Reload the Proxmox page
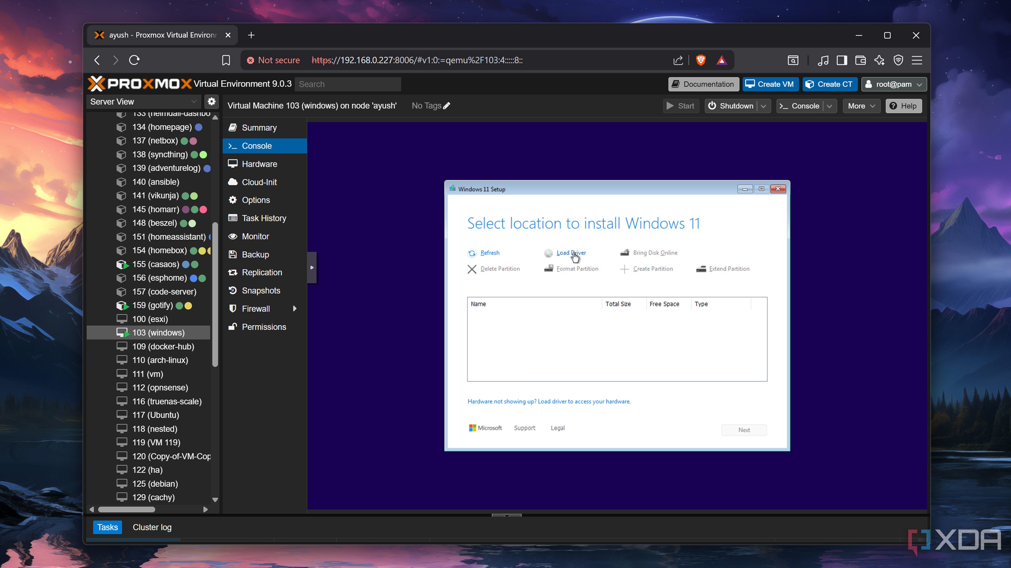Screen dimensions: 1011x568 134,60
